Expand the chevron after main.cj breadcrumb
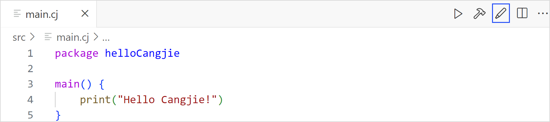Image resolution: width=550 pixels, height=122 pixels. point(96,37)
